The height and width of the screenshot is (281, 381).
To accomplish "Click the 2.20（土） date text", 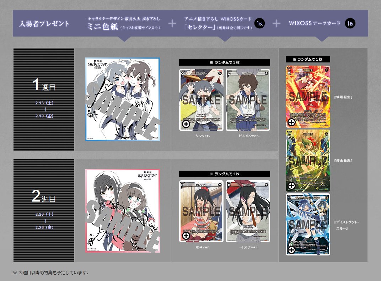I will (44, 214).
